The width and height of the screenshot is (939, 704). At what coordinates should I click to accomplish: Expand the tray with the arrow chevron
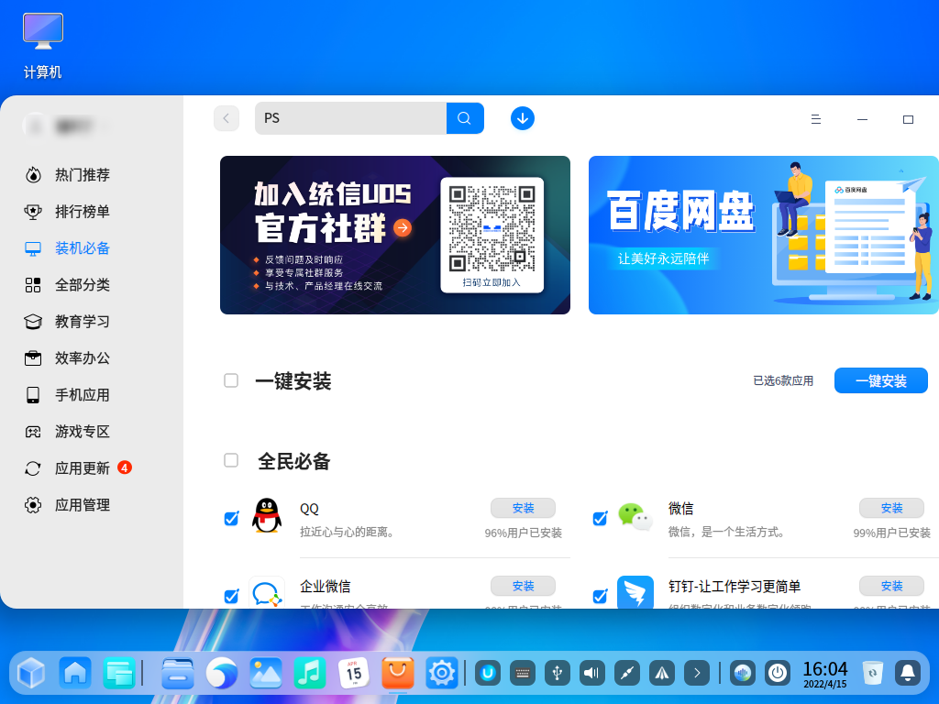tap(697, 674)
